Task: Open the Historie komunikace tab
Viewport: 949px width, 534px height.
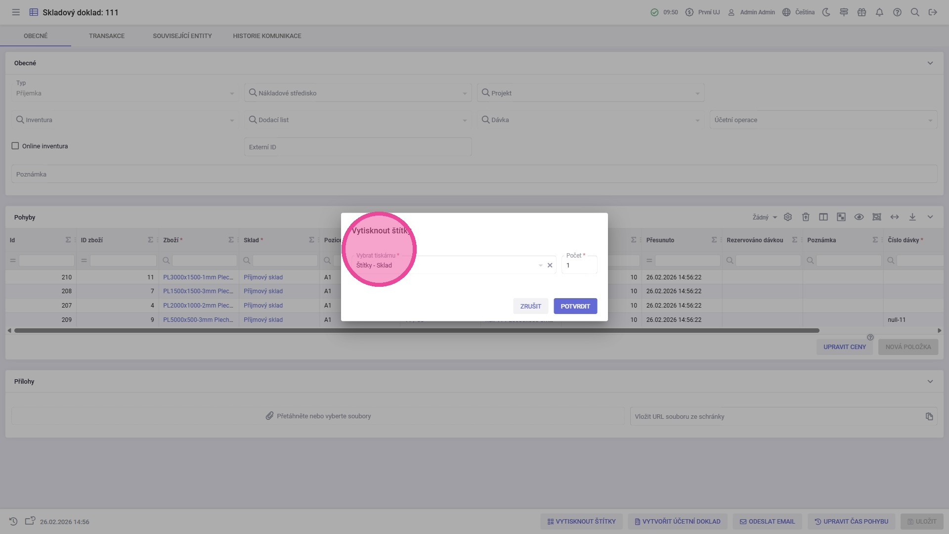Action: pos(267,36)
